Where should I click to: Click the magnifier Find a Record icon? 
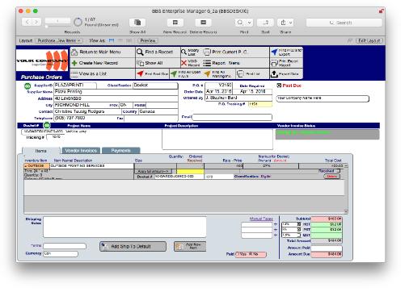(x=140, y=52)
